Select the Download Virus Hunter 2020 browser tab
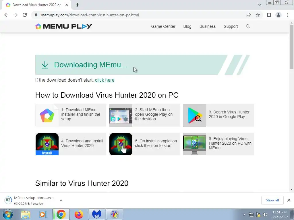The width and height of the screenshot is (294, 220). tap(37, 5)
